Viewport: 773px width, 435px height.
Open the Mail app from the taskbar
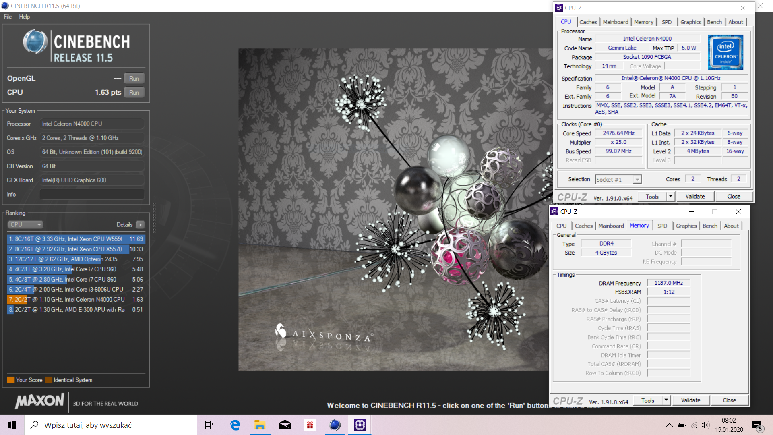point(285,425)
